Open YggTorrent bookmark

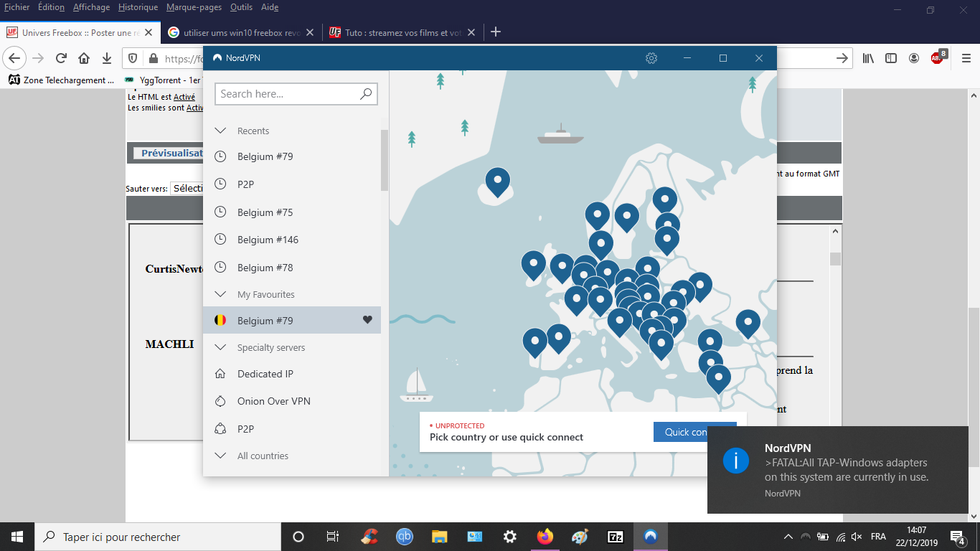pyautogui.click(x=163, y=80)
